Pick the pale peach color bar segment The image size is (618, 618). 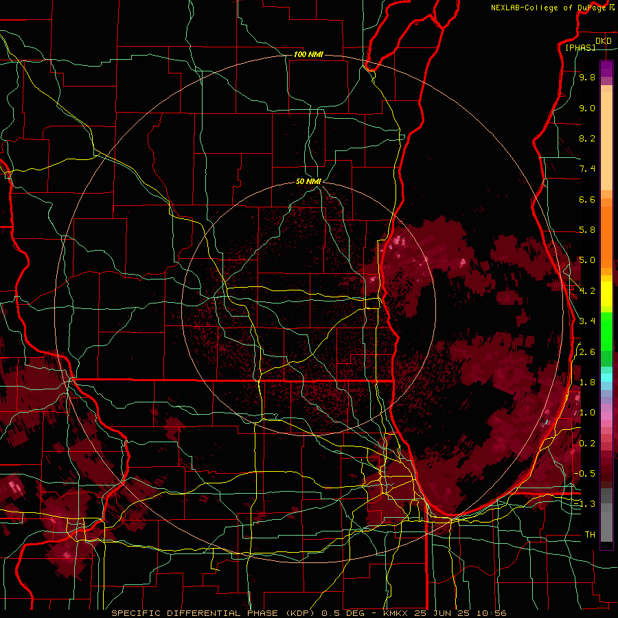[x=606, y=141]
